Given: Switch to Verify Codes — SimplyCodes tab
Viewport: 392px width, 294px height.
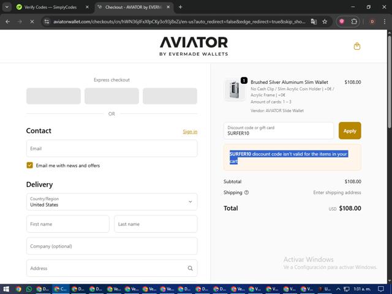Looking at the screenshot, I should click(x=50, y=7).
